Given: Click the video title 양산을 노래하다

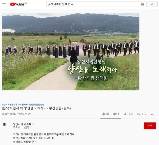Looking at the screenshot, I should 36,108.
